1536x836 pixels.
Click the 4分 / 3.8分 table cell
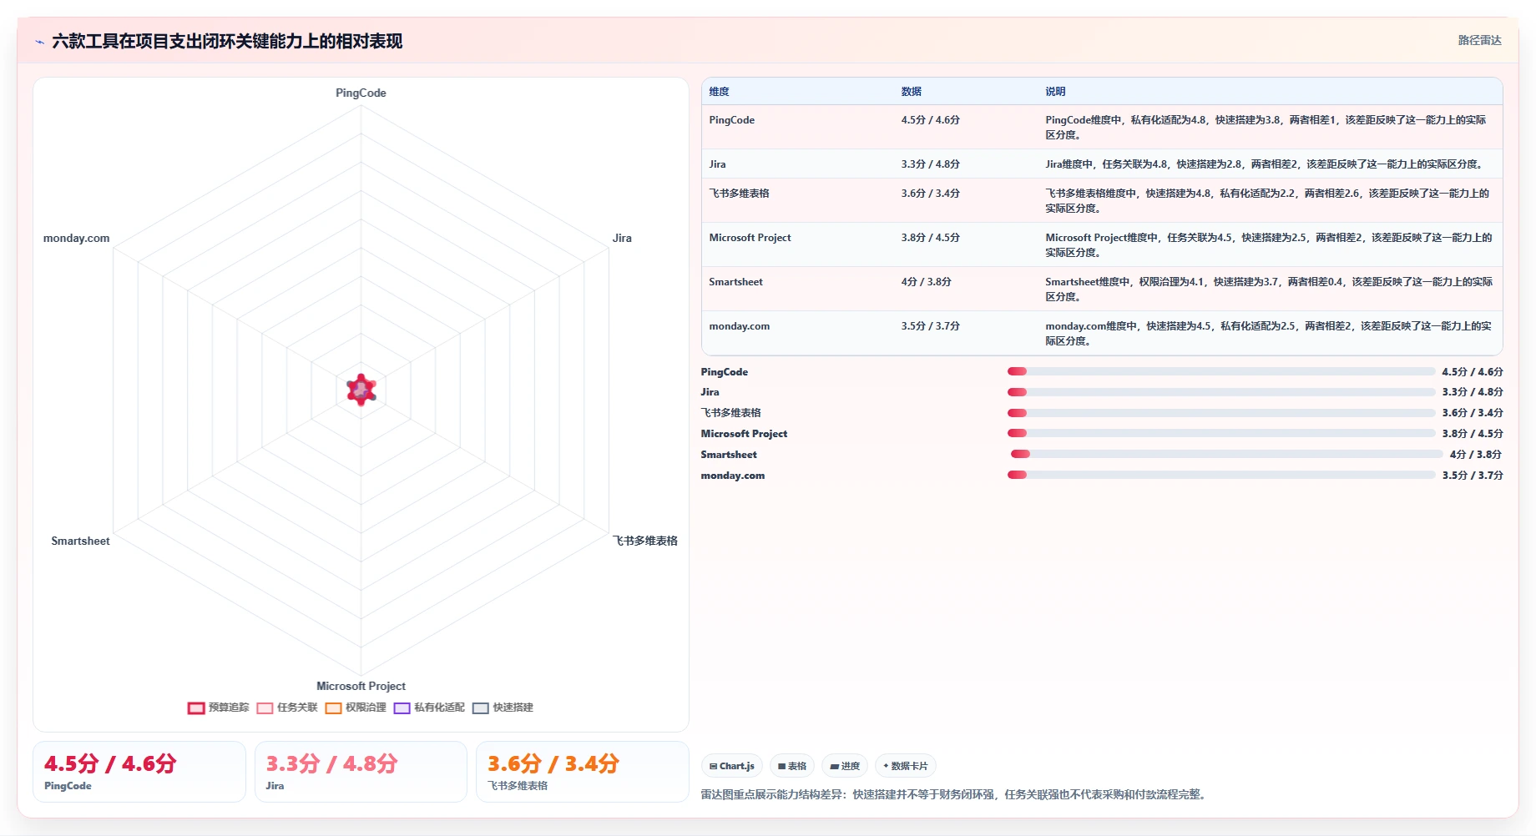[927, 282]
